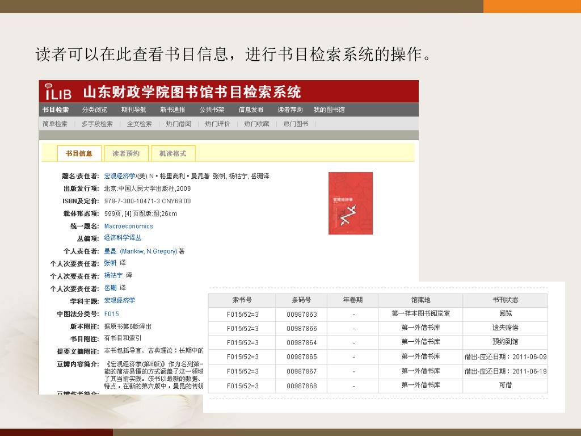Viewport: 581px width, 436px height.
Task: Click the 条码号 column header
Action: tap(301, 300)
